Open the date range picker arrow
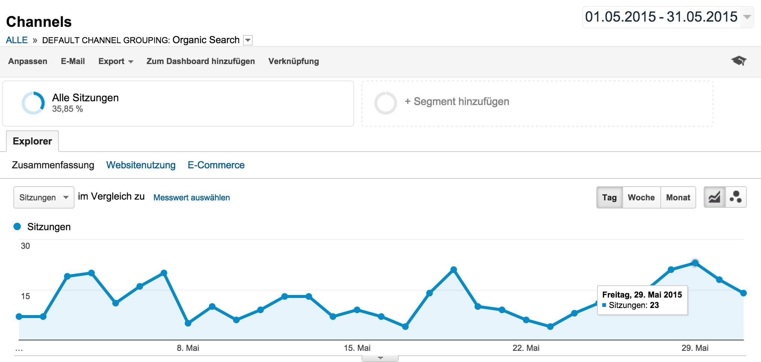Image resolution: width=761 pixels, height=362 pixels. pos(746,17)
